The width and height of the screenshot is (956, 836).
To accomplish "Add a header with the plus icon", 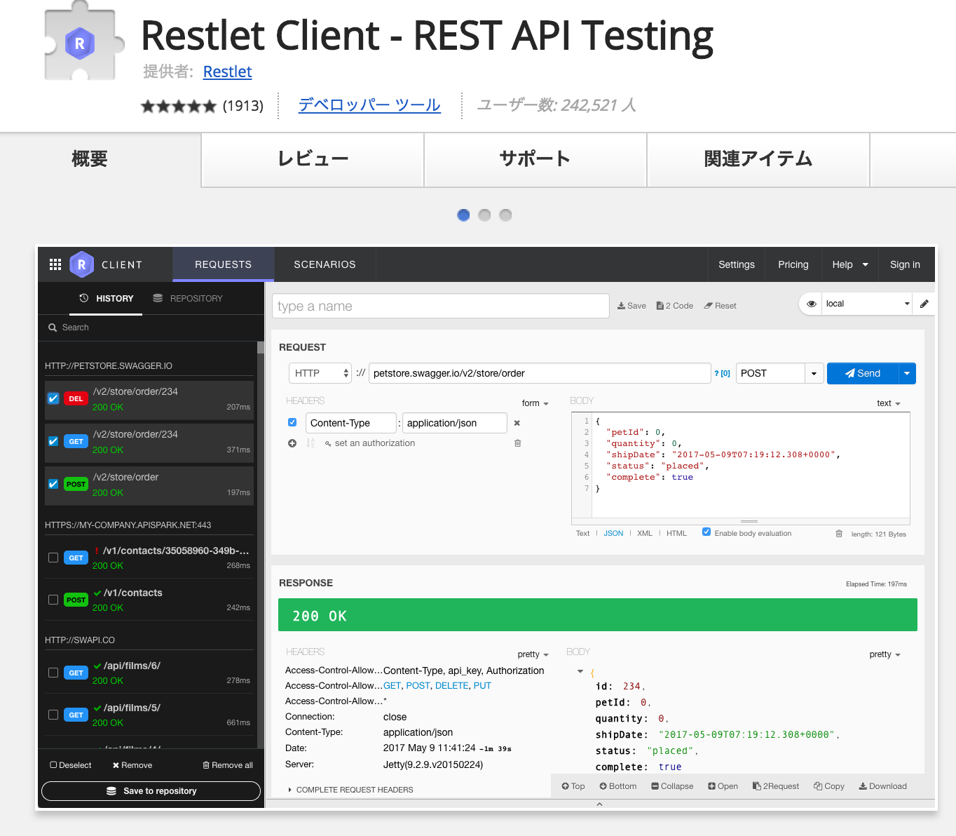I will pyautogui.click(x=292, y=443).
